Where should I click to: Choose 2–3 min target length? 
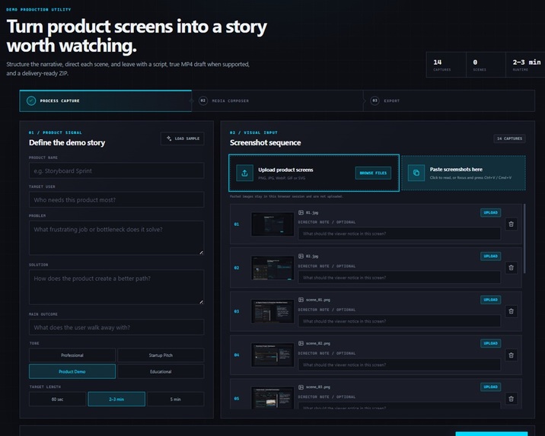pos(116,399)
